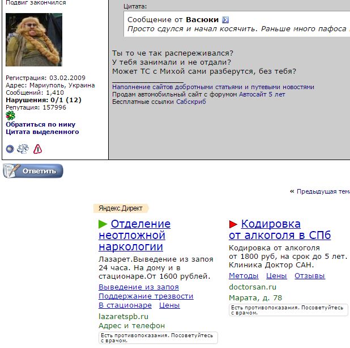Image resolution: width=350 pixels, height=348 pixels.
Task: Click the quoted author name Васюки
Action: [202, 20]
